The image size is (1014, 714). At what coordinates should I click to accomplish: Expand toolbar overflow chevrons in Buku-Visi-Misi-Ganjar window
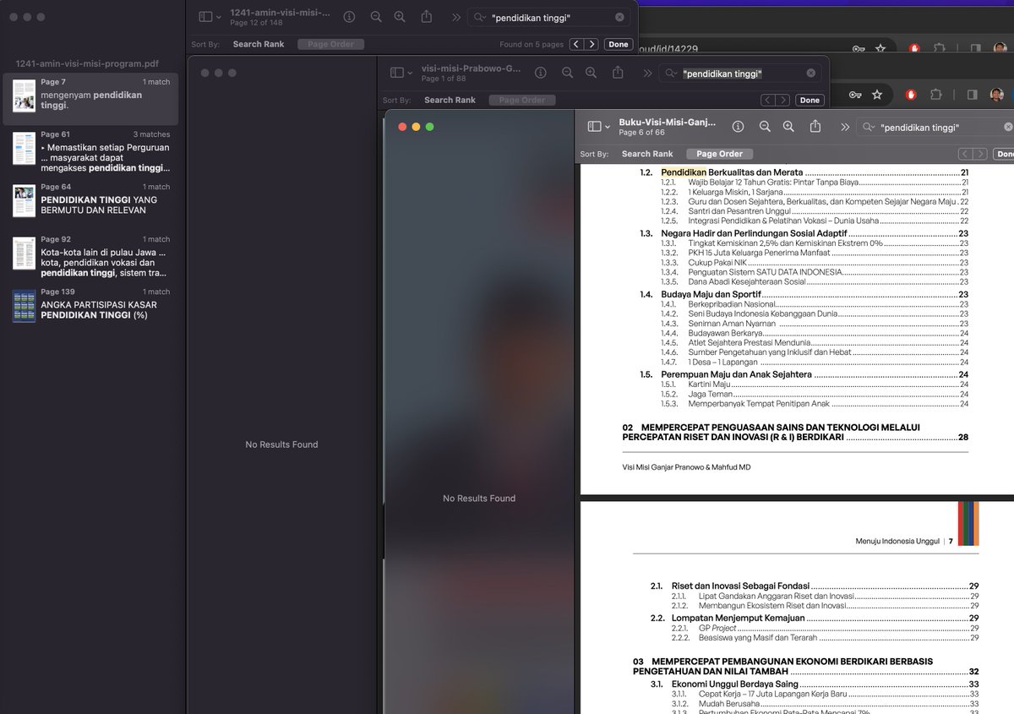(845, 127)
